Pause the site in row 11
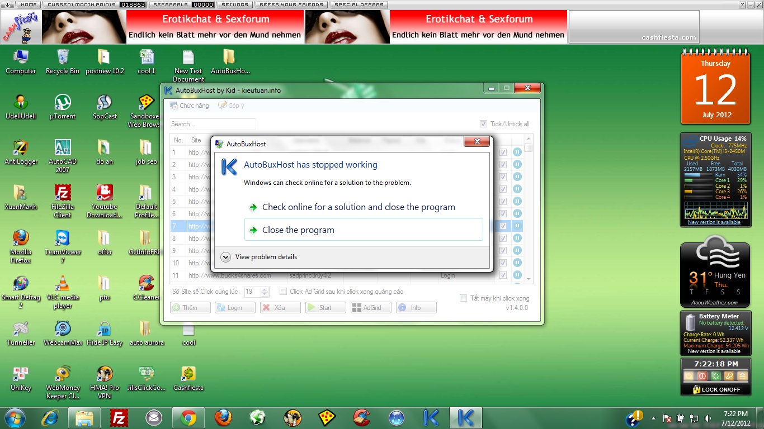Image resolution: width=764 pixels, height=429 pixels. [x=517, y=275]
